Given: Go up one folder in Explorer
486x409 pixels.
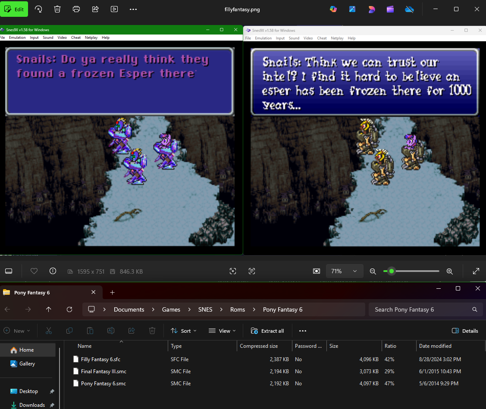Looking at the screenshot, I should pos(49,309).
